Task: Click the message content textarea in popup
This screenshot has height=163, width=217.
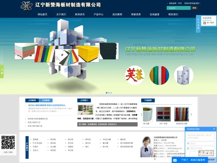Action: (x=200, y=136)
